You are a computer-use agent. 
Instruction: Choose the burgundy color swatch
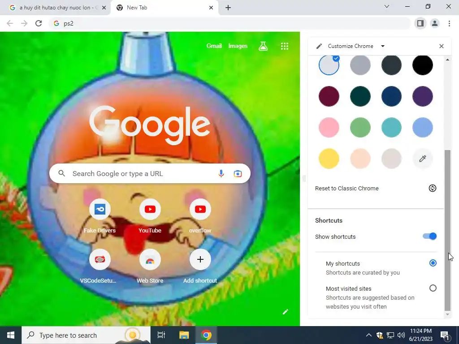tap(329, 96)
